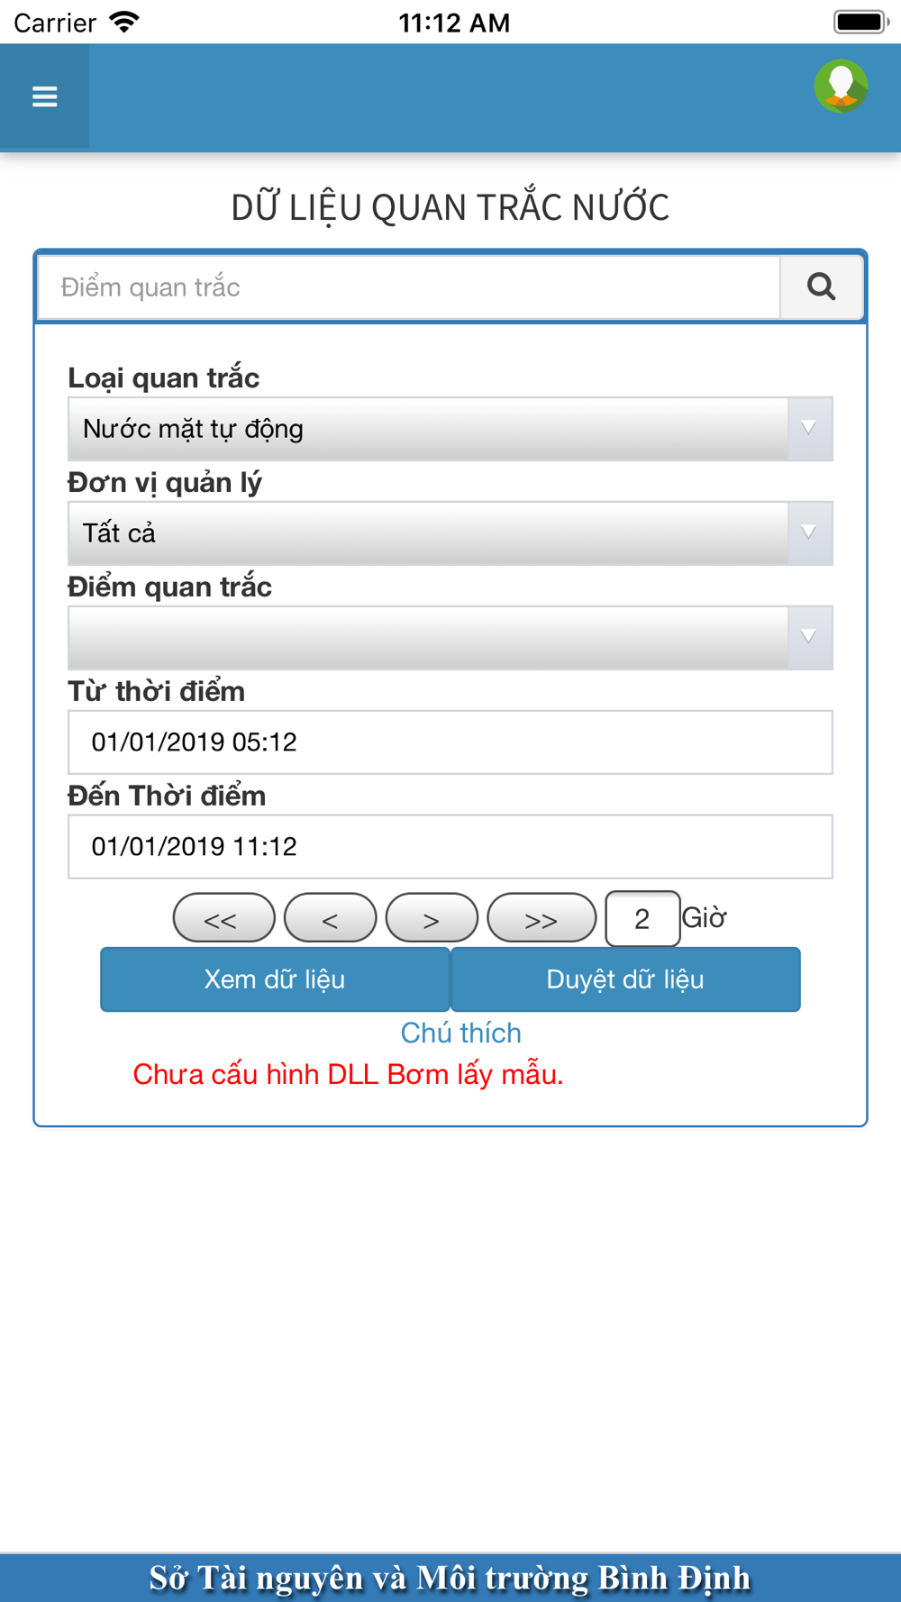Step forward with the > button
Viewport: 901px width, 1602px height.
(432, 918)
